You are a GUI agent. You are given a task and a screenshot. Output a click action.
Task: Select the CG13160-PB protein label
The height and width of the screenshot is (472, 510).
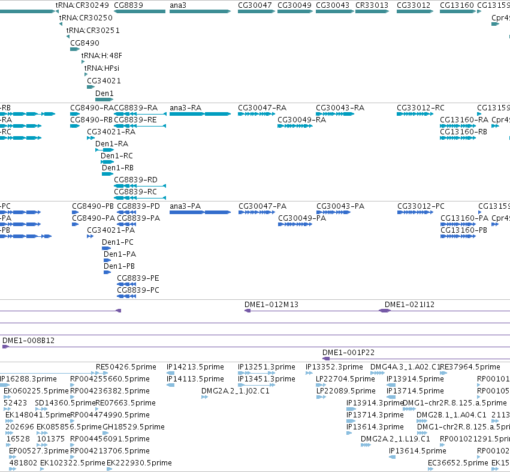point(464,230)
